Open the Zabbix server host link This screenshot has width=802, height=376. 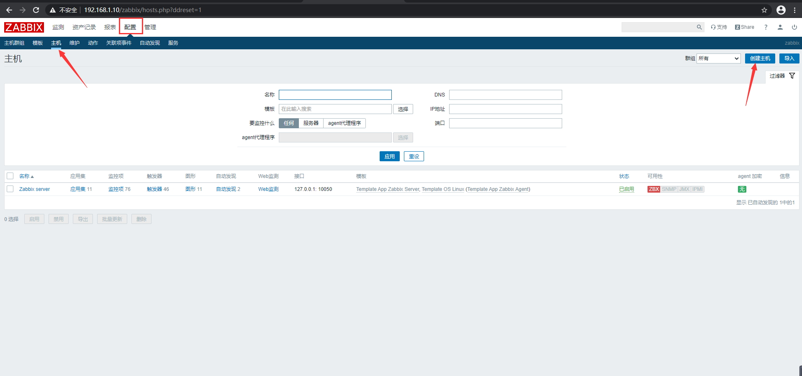[x=34, y=189]
